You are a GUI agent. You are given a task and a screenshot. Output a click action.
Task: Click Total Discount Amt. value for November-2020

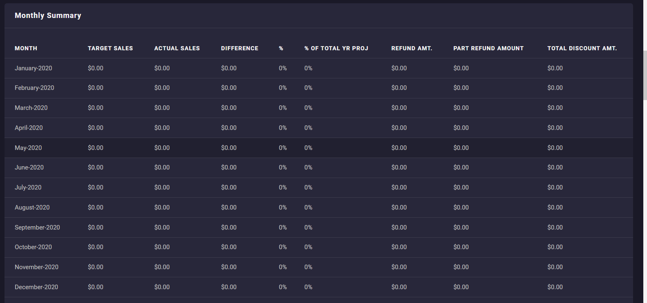coord(555,267)
